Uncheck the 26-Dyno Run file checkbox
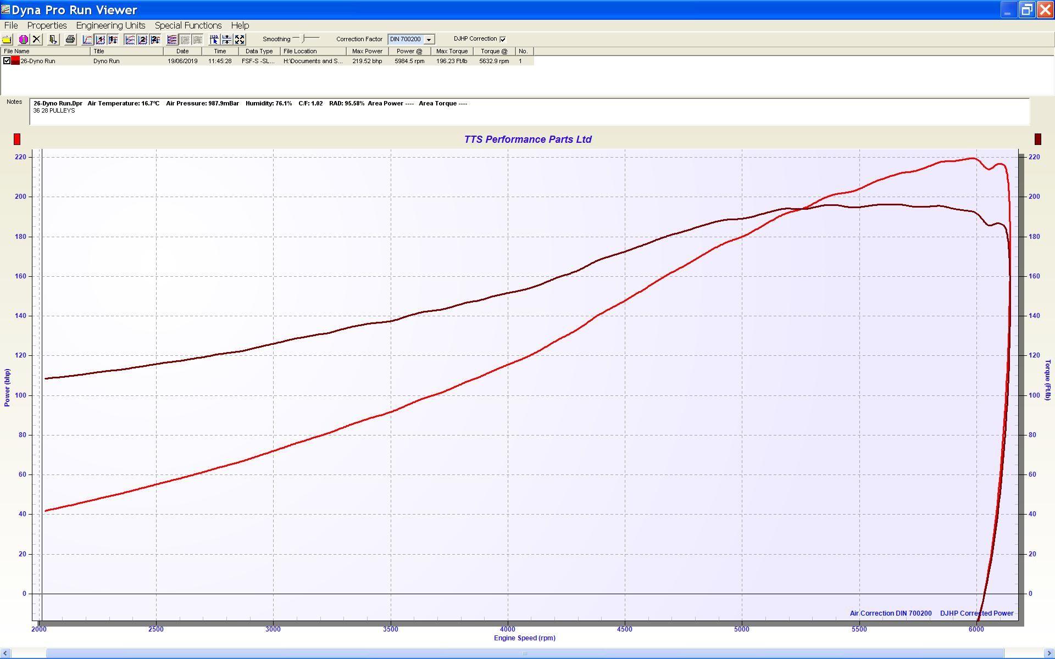1055x659 pixels. [x=7, y=61]
